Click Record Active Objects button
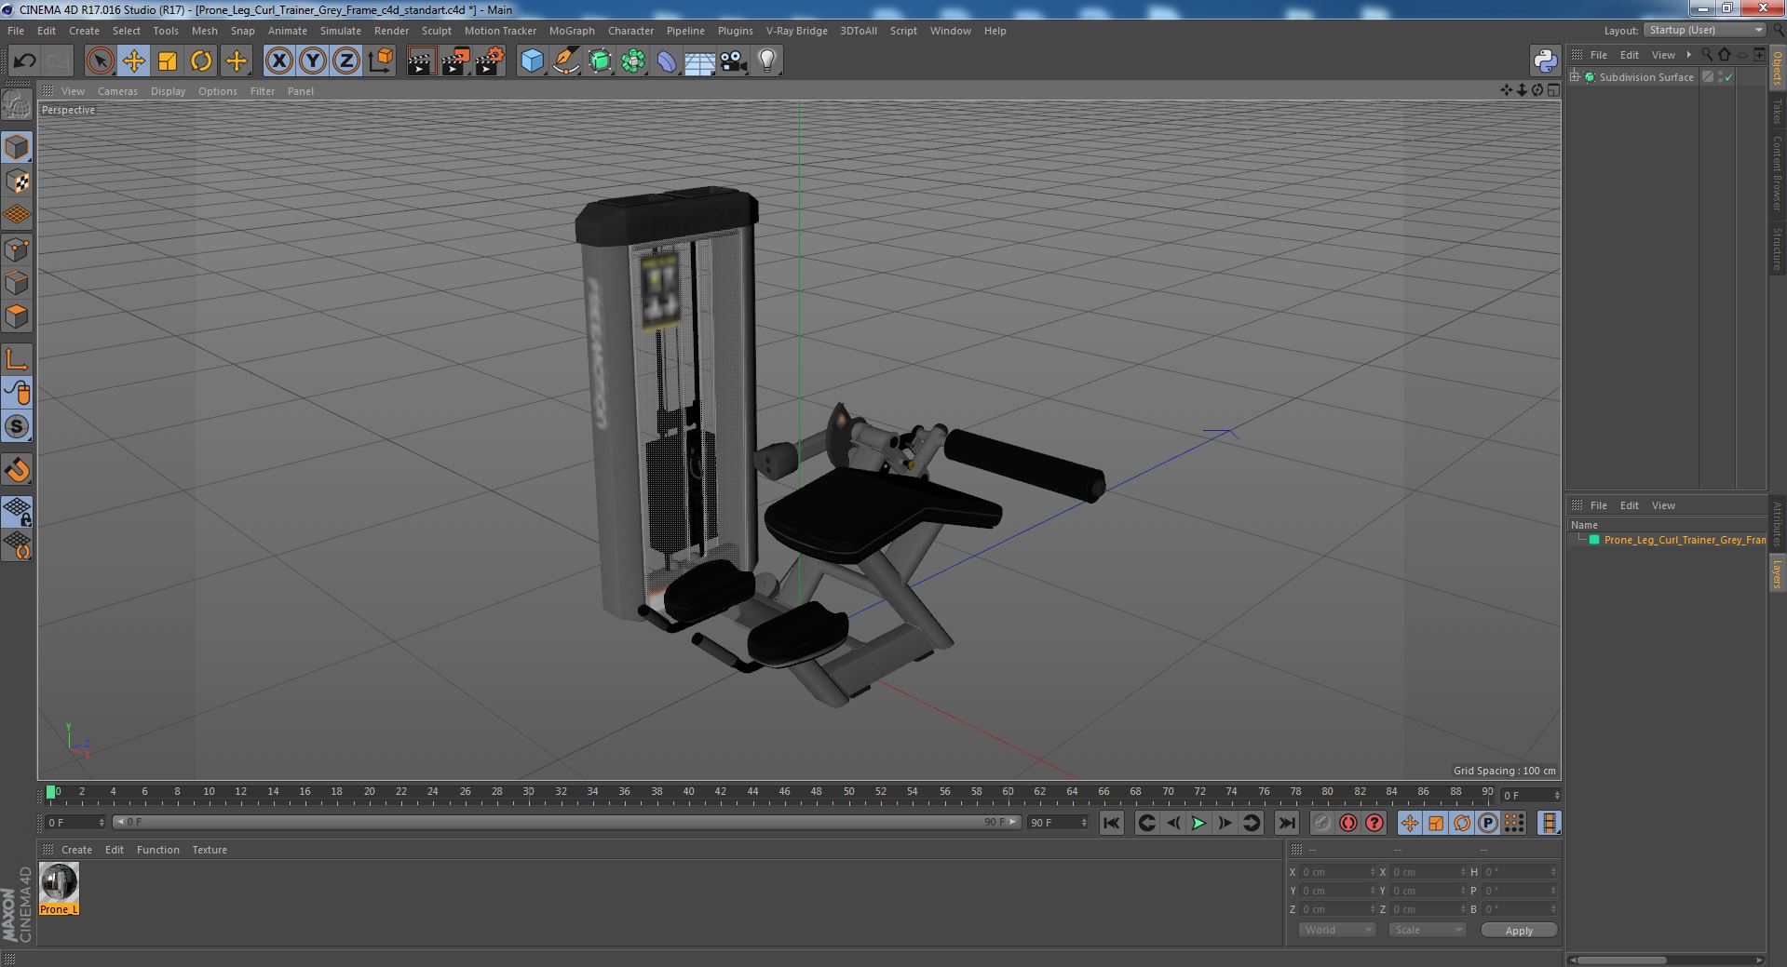This screenshot has height=967, width=1787. pyautogui.click(x=1321, y=823)
